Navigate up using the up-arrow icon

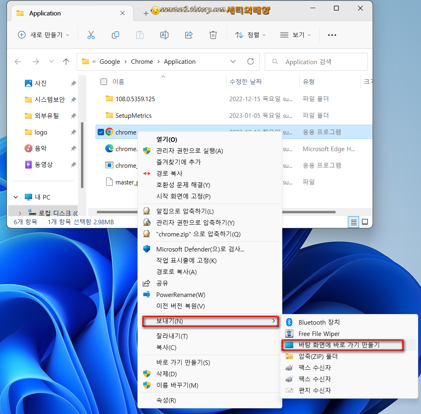point(66,61)
